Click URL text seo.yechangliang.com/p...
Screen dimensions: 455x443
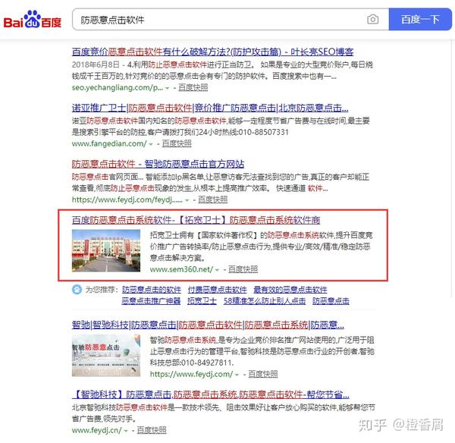click(118, 88)
